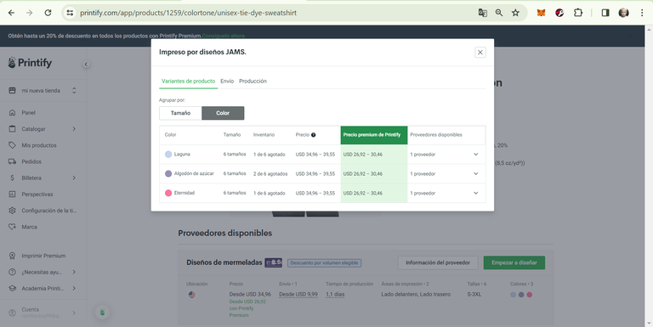Close the Impreso por diseños JAMS dialog
Image resolution: width=653 pixels, height=327 pixels.
coord(480,53)
